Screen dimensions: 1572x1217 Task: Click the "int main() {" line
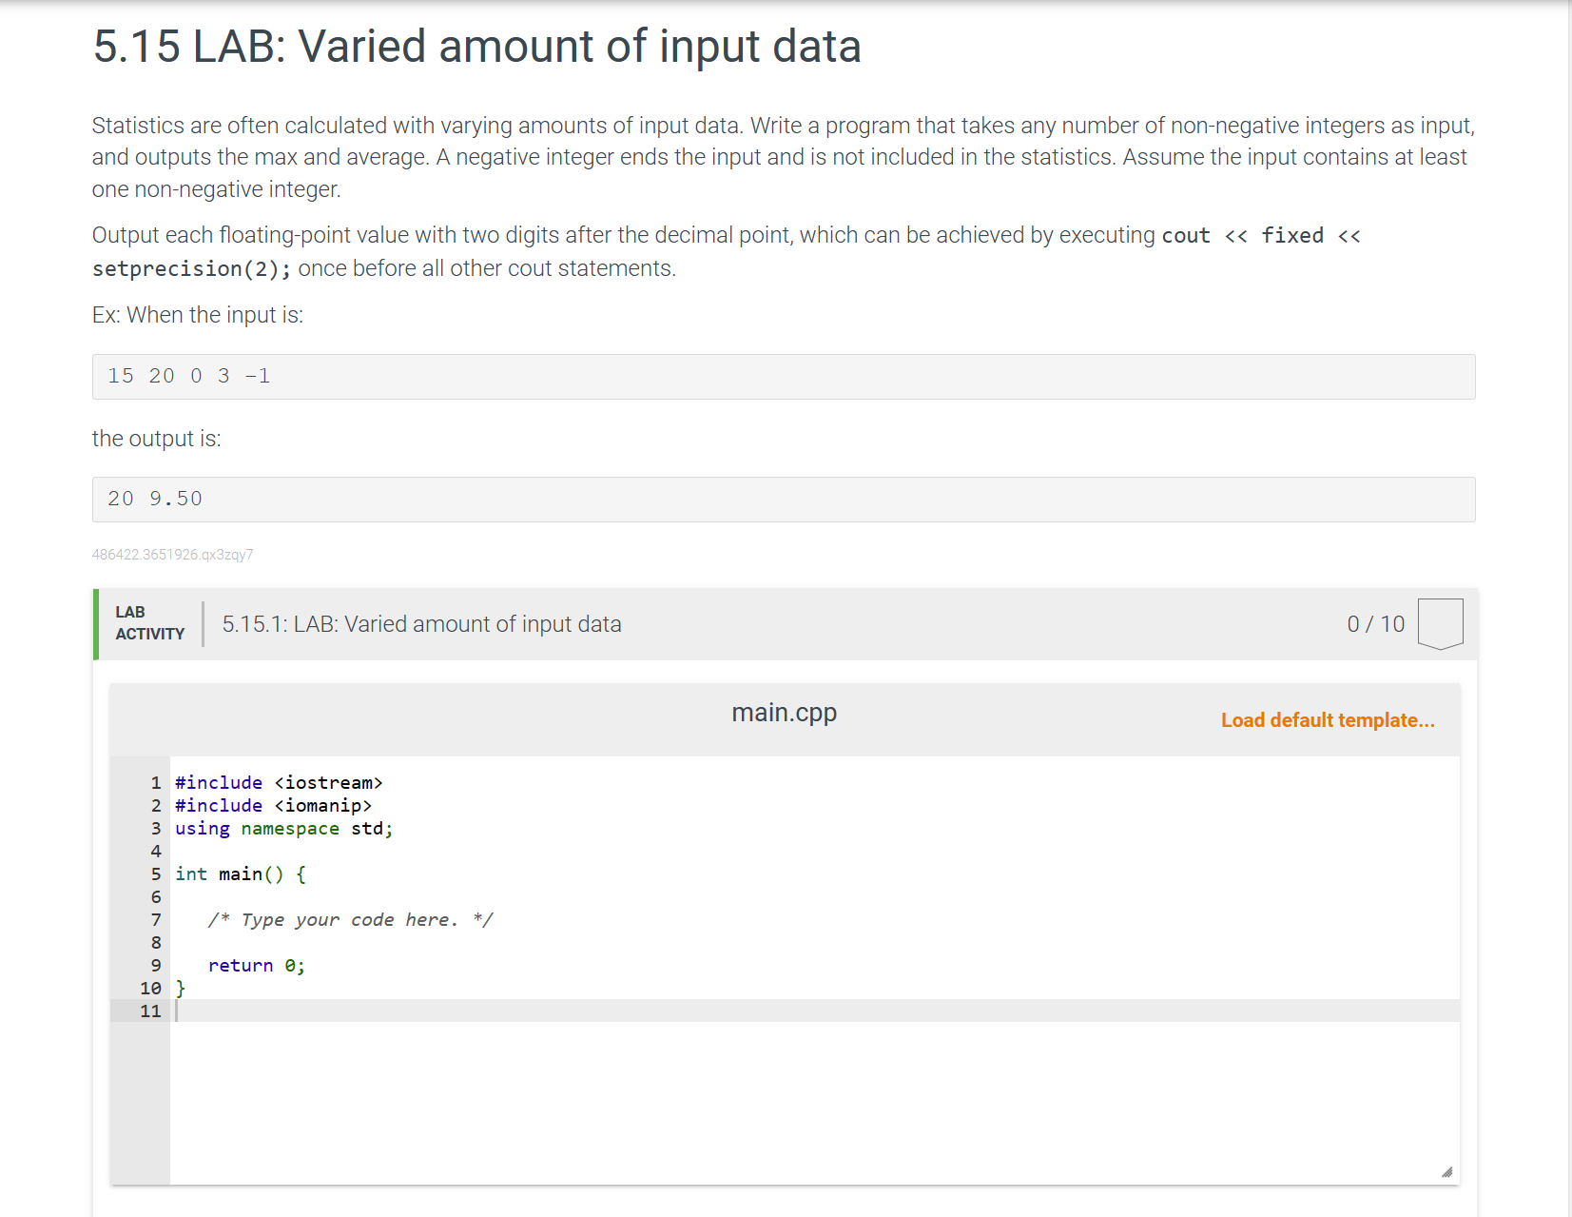tap(241, 873)
